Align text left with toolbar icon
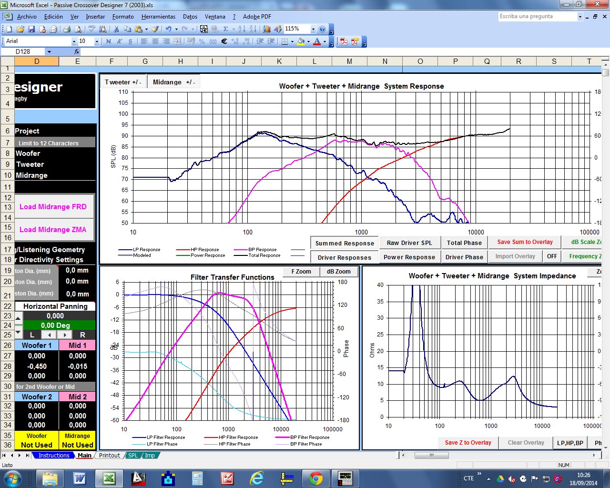 point(144,41)
